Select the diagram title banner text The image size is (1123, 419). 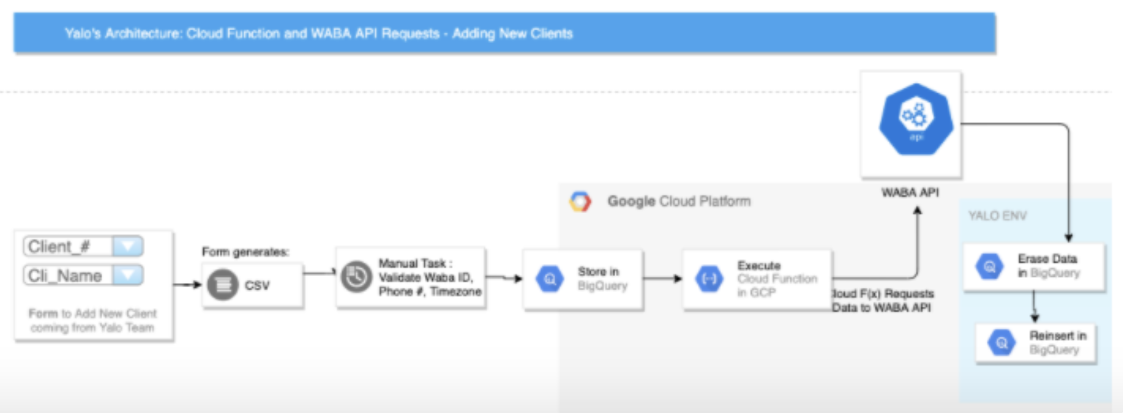(x=319, y=33)
